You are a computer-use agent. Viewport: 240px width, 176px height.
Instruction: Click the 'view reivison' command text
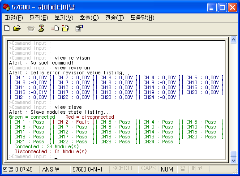pyautogui.click(x=72, y=58)
